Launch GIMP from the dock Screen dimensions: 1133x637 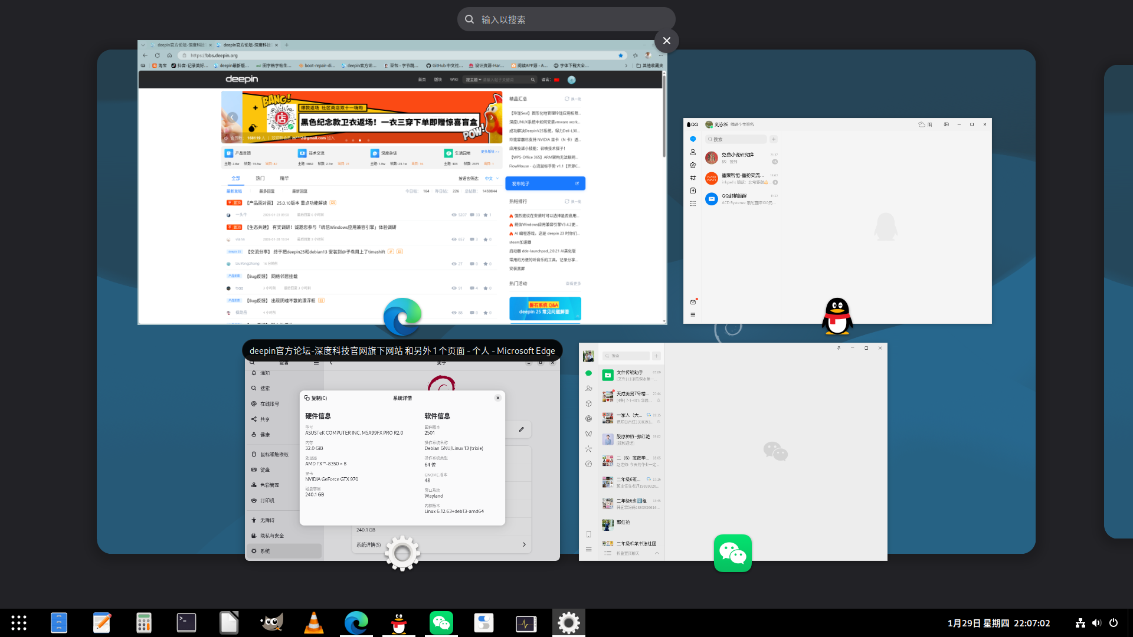point(271,623)
